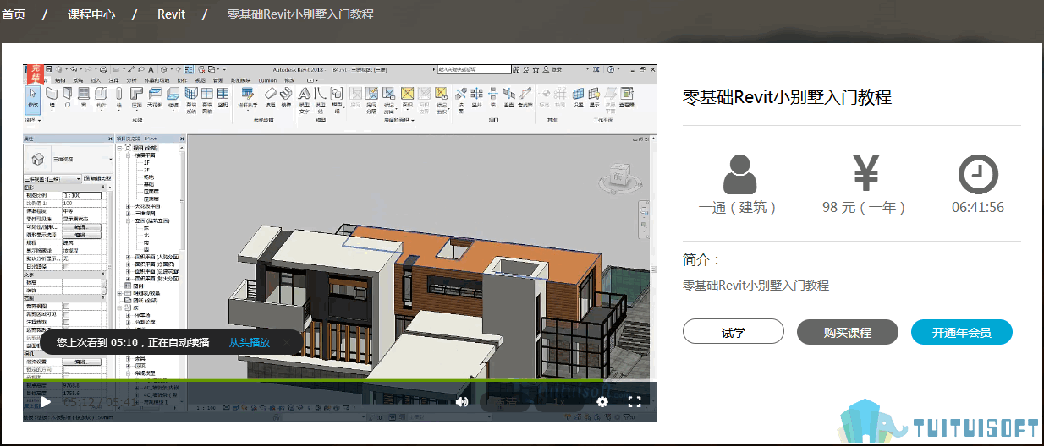Click the 试学 trial button

pos(734,332)
